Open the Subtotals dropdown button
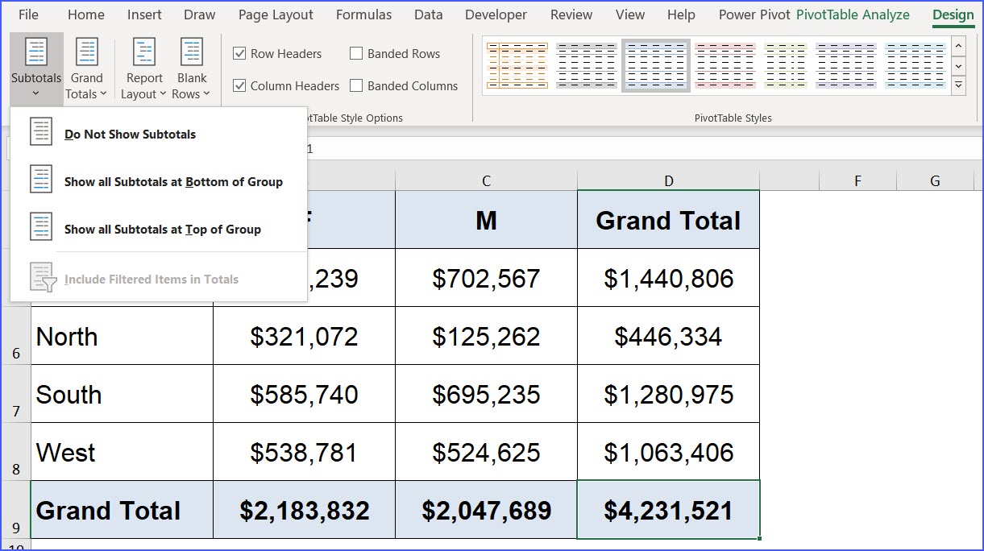 (x=36, y=69)
